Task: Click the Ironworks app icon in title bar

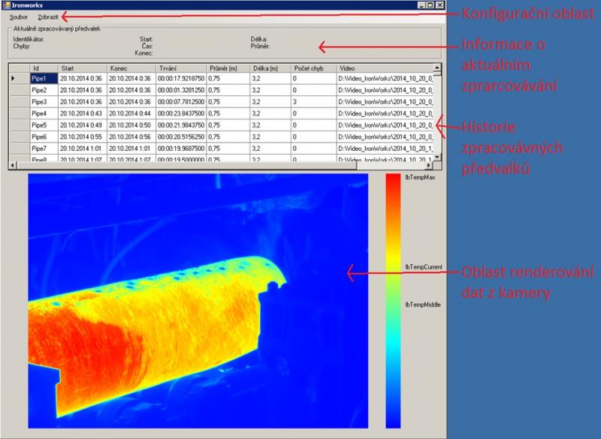Action: click(5, 5)
